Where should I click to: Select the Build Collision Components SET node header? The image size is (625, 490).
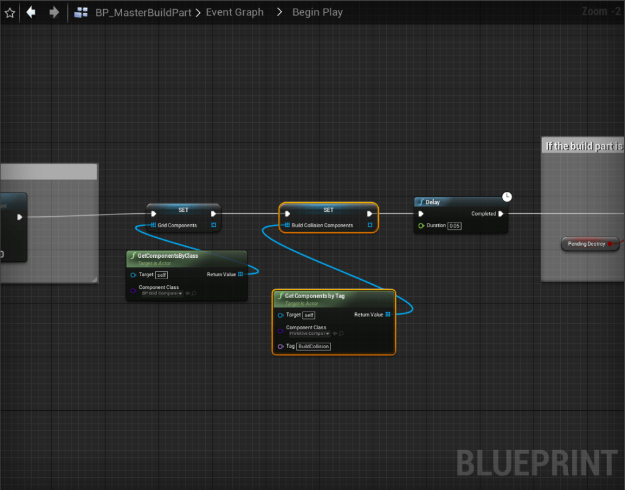point(328,210)
